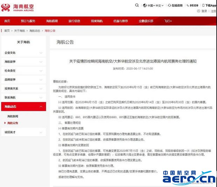This screenshot has height=187, width=217.
Task: Click the 下载App link
Action: click(x=210, y=5)
